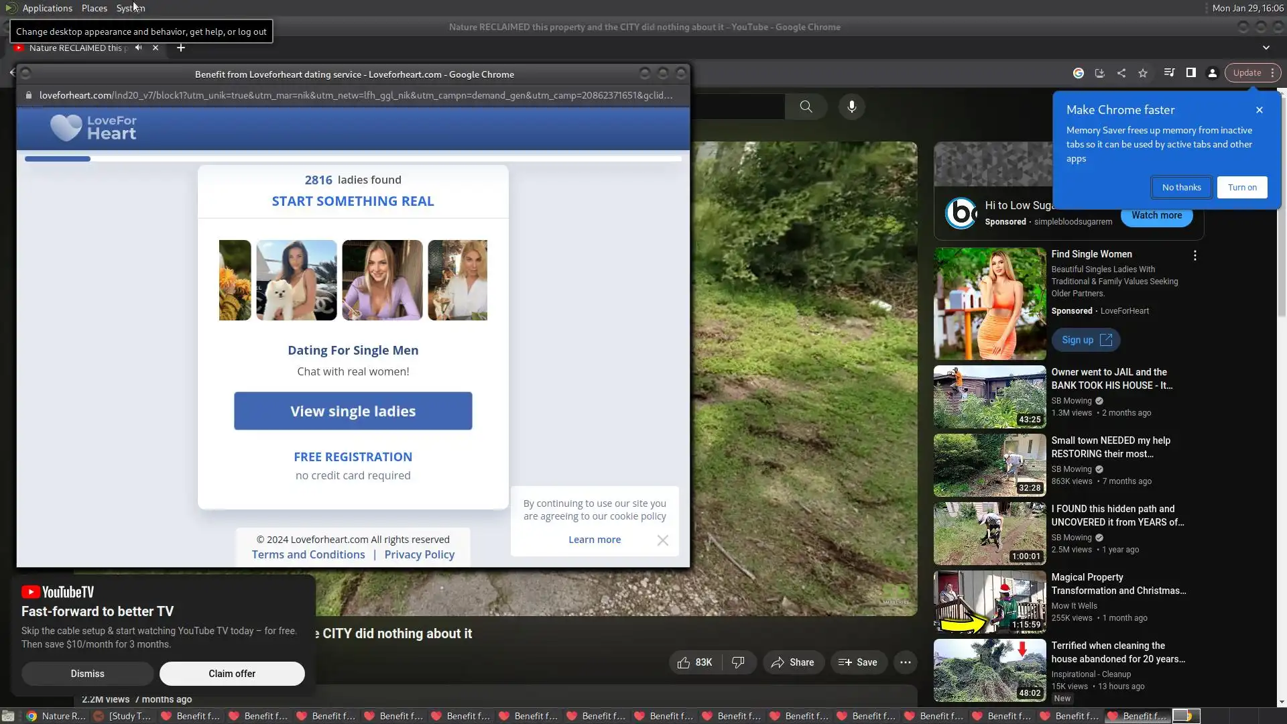Open three-dot menu on Find Single Women ad

1195,255
